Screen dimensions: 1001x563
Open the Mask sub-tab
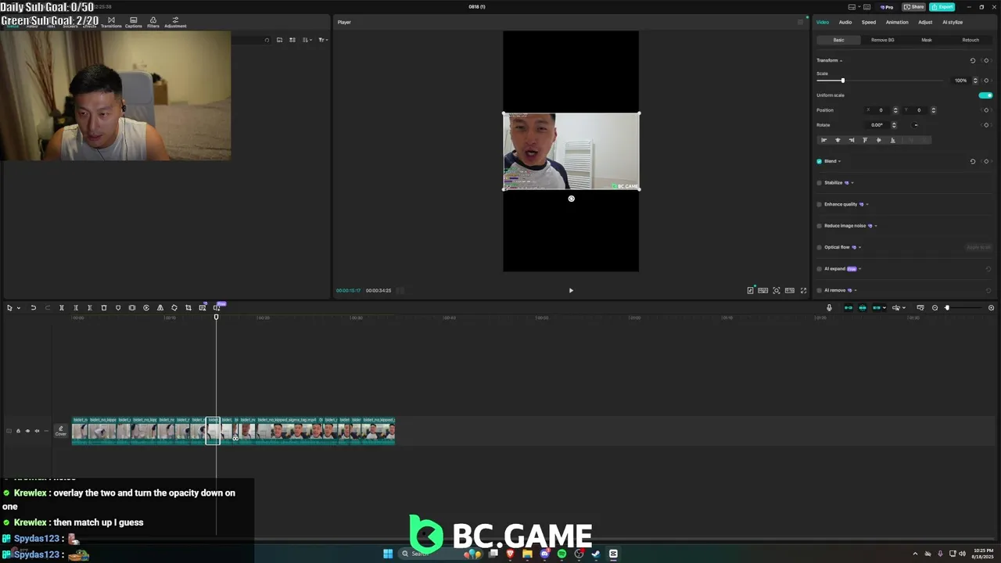point(927,40)
